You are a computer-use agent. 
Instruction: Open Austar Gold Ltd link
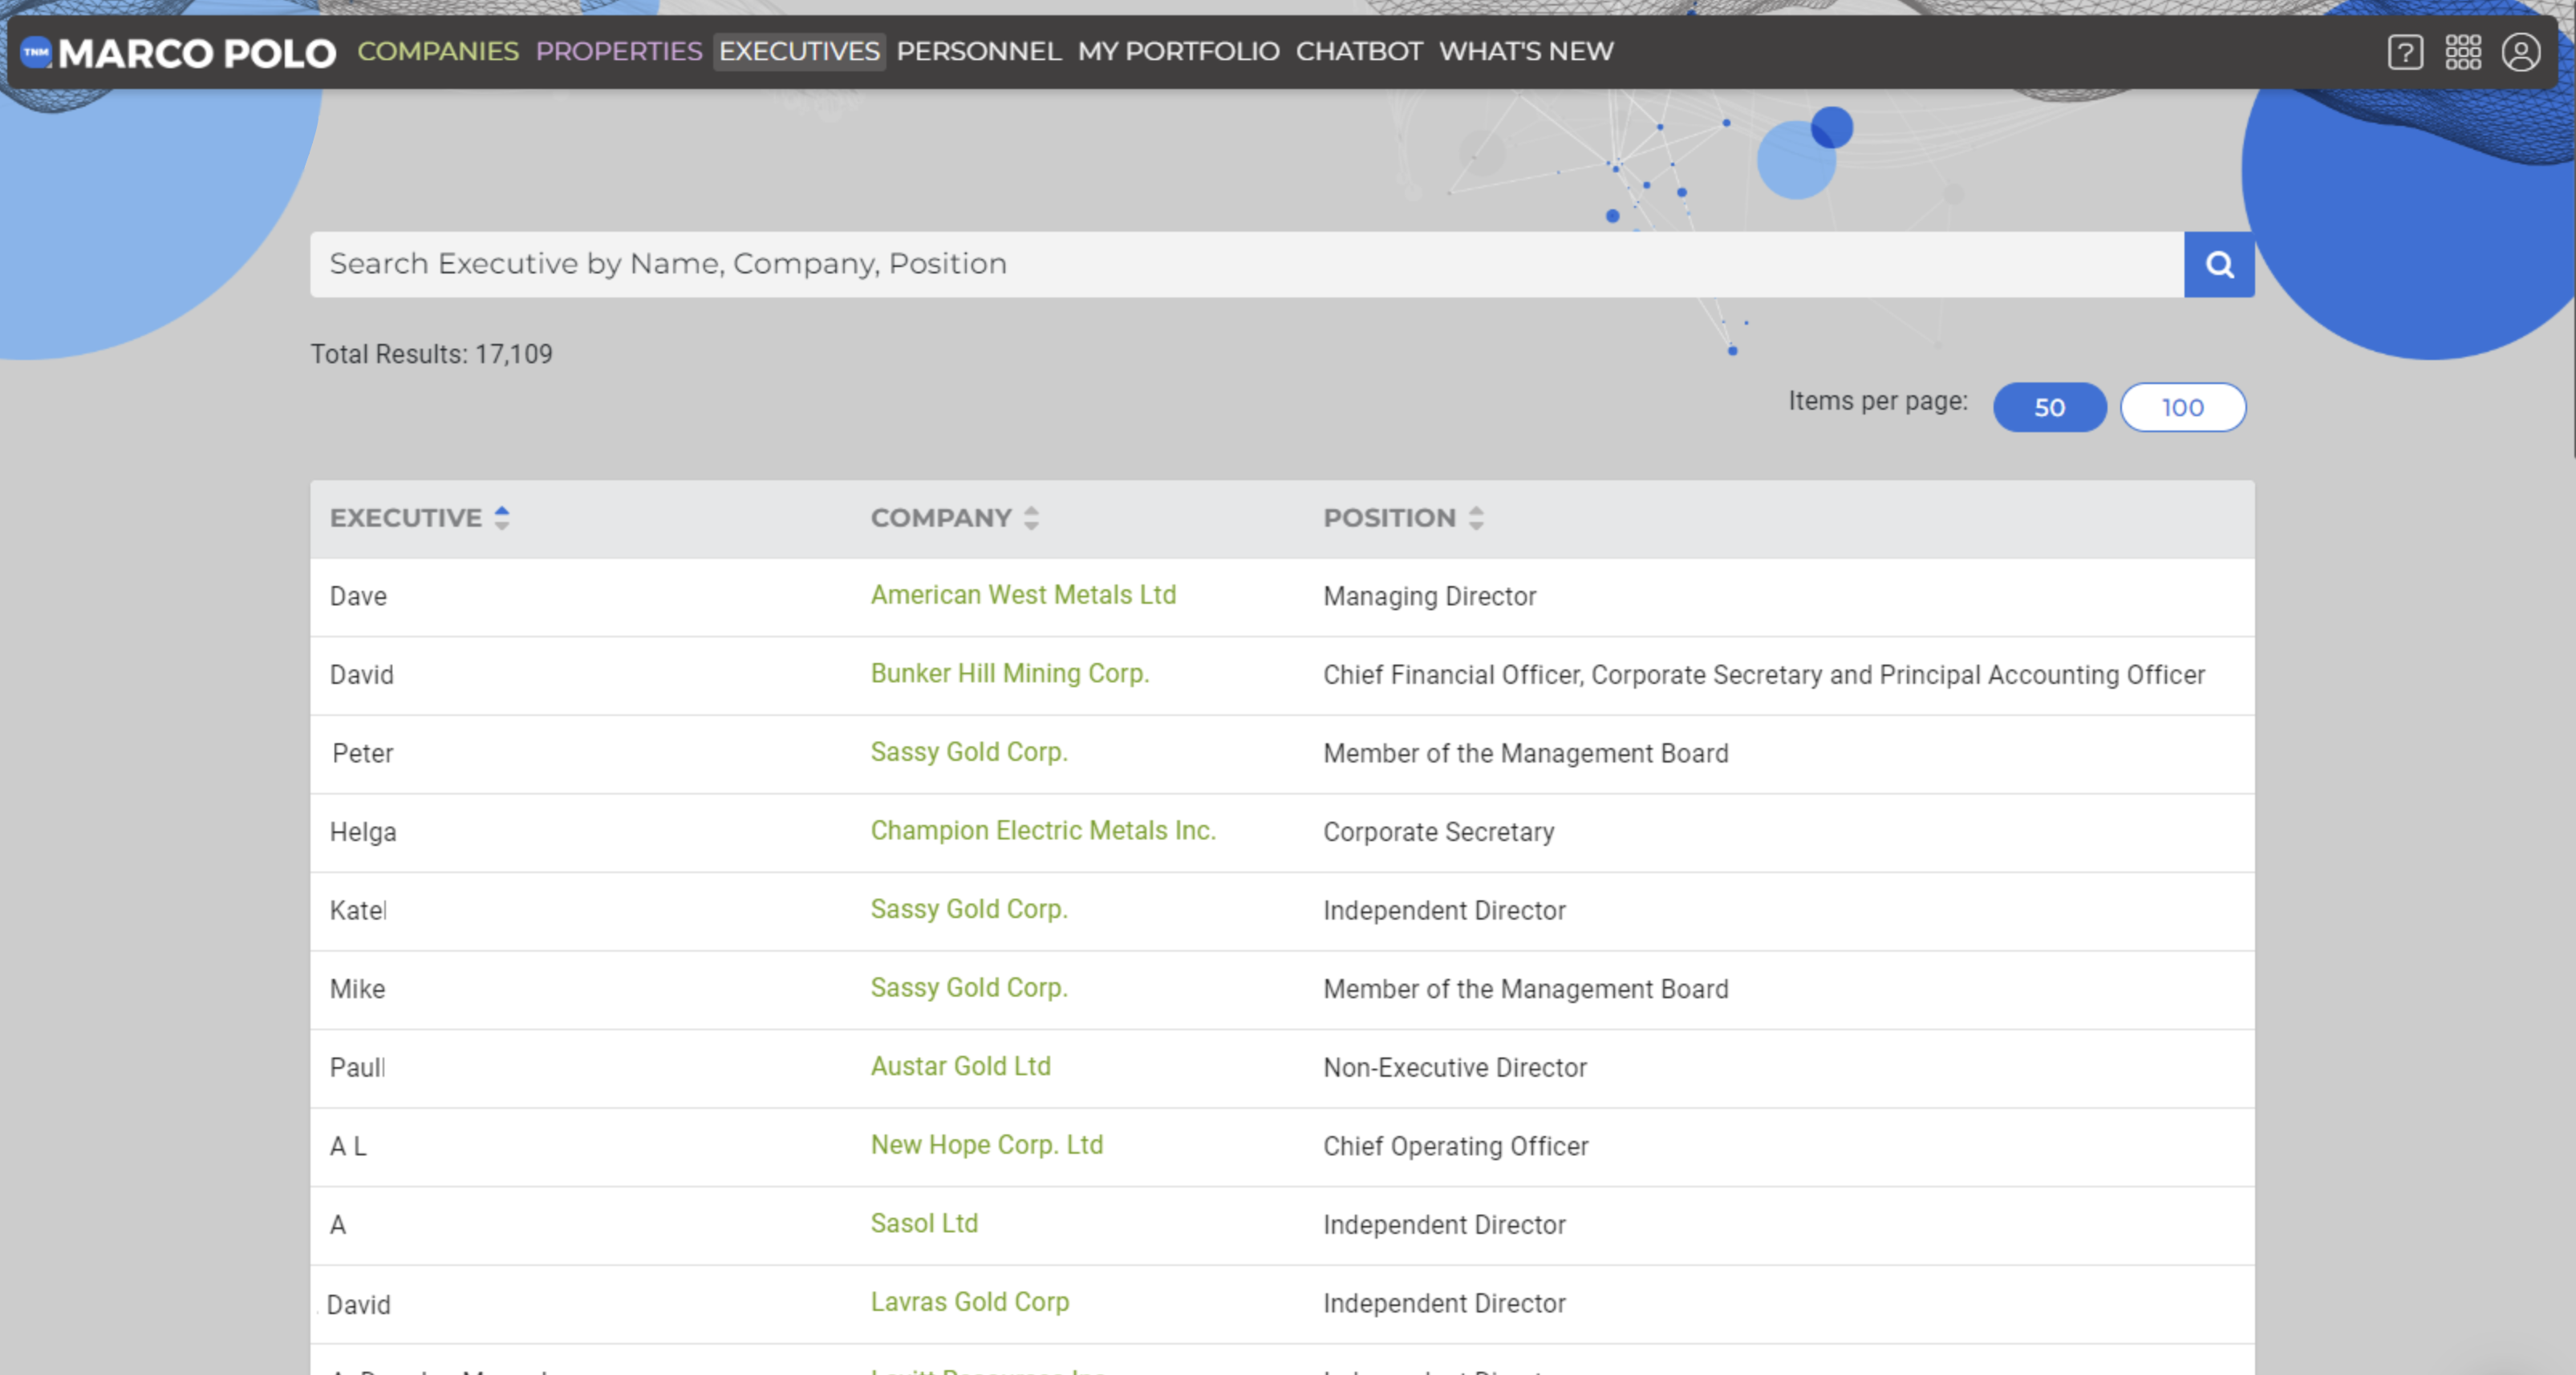pos(960,1066)
